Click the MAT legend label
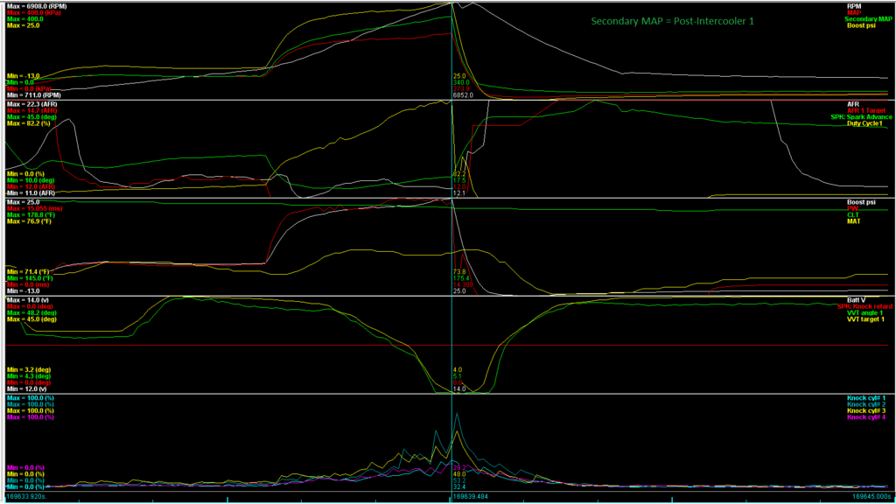896x504 pixels. tap(880, 223)
